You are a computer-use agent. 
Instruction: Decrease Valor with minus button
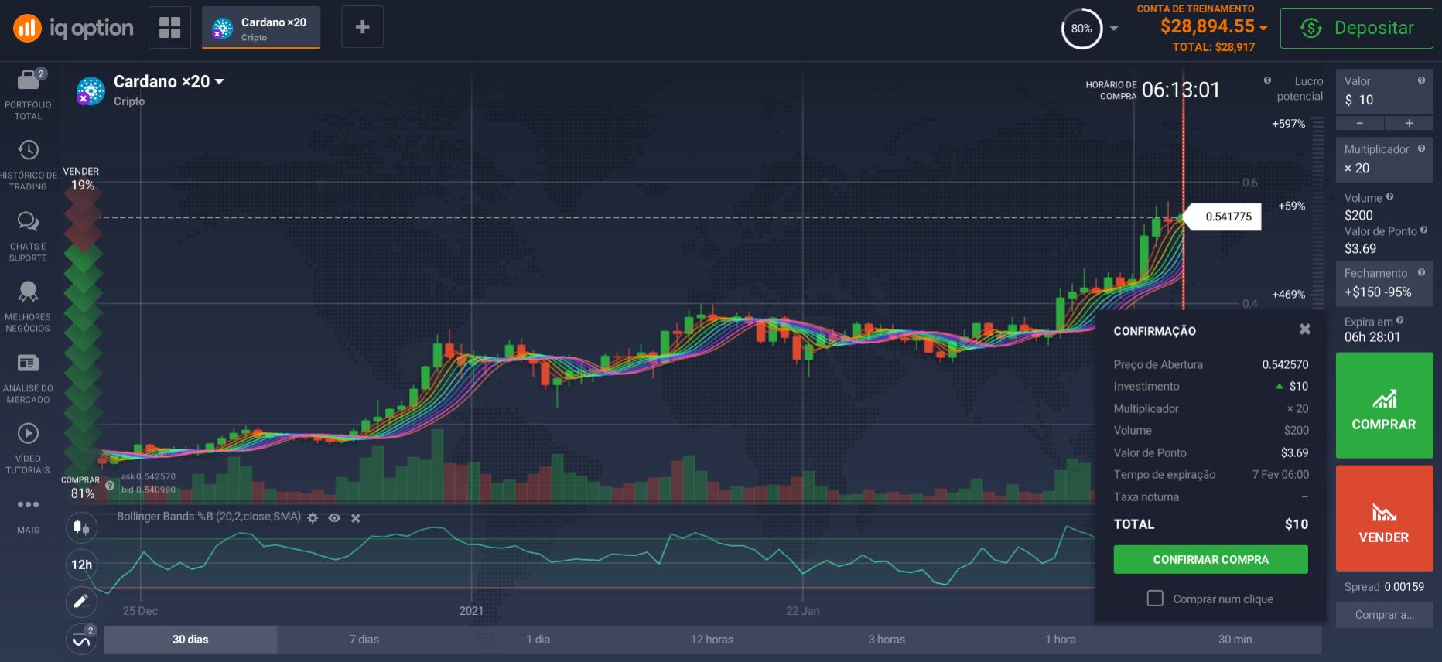1360,123
